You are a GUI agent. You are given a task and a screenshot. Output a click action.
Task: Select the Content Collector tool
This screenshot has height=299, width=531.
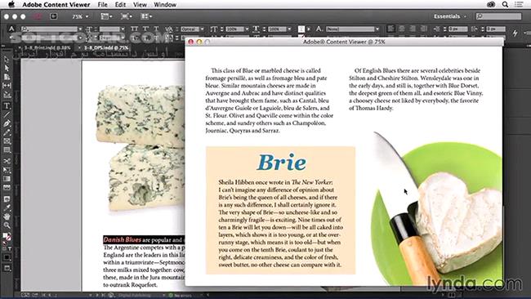(7, 95)
